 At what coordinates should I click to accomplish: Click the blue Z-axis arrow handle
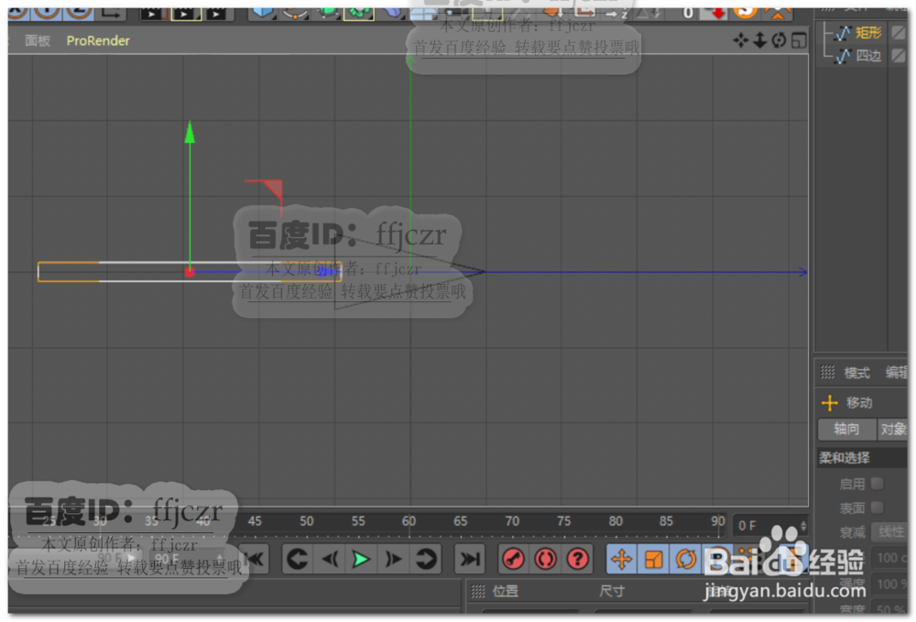tap(329, 271)
